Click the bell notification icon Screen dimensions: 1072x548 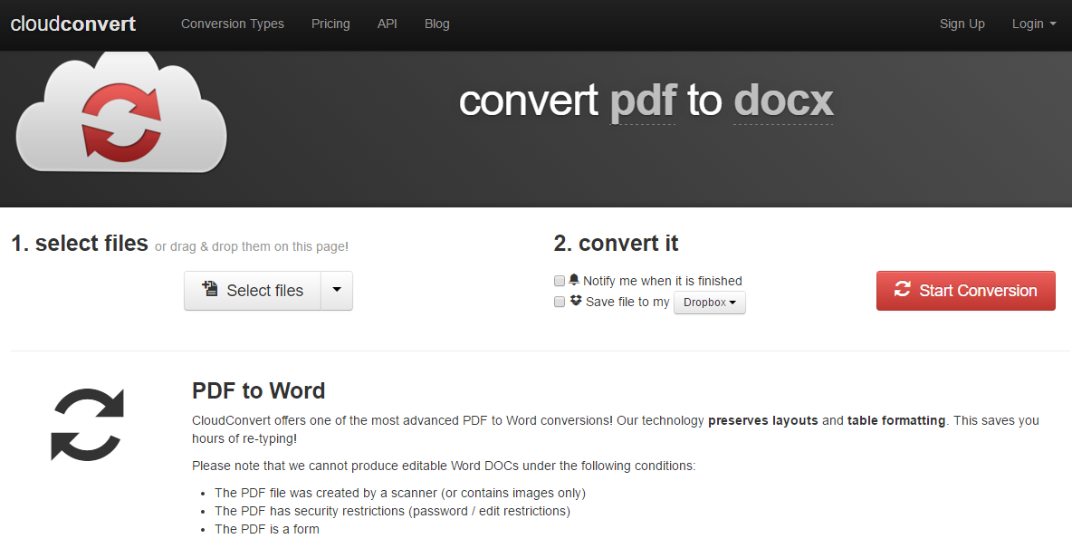pyautogui.click(x=574, y=280)
